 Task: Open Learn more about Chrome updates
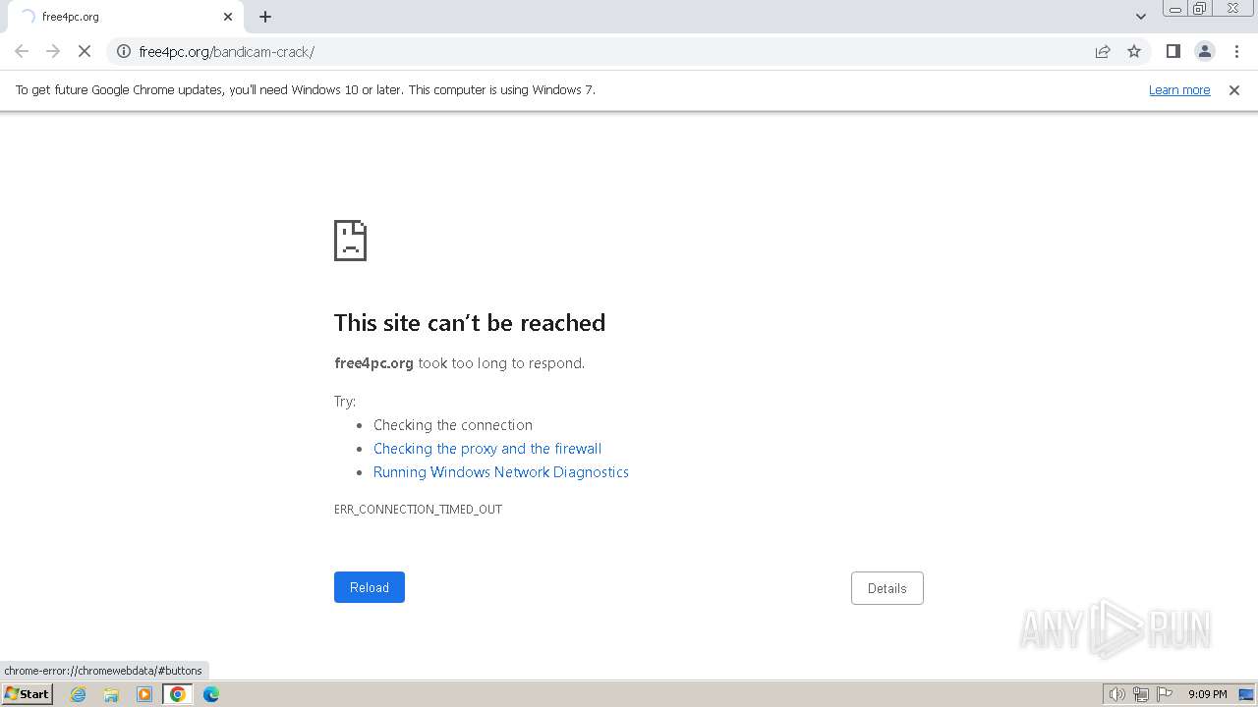click(1179, 89)
